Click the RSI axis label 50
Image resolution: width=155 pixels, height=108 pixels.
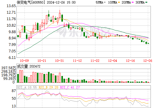[x=14, y=99]
